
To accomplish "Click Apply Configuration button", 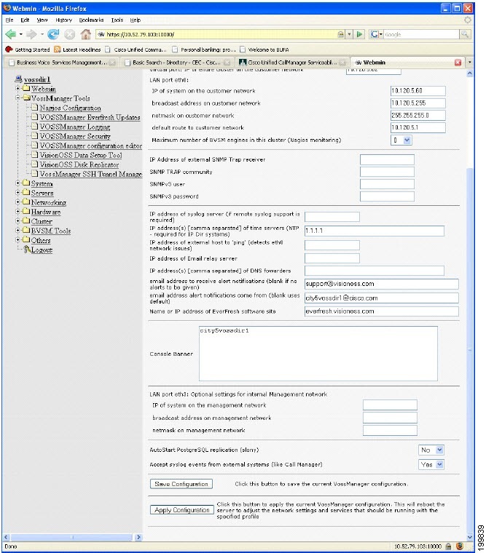I will (x=182, y=510).
